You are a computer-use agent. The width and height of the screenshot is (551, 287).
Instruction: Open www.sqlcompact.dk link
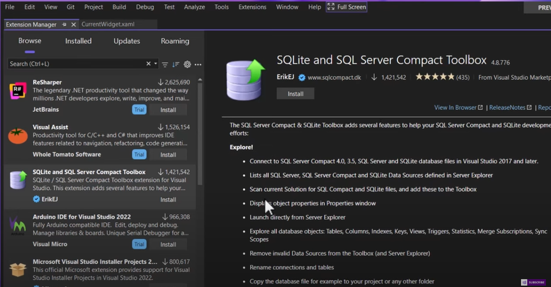click(x=334, y=77)
